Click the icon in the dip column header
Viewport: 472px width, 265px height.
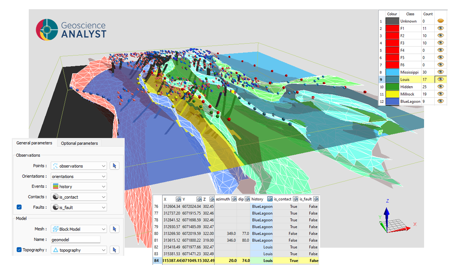(246, 199)
